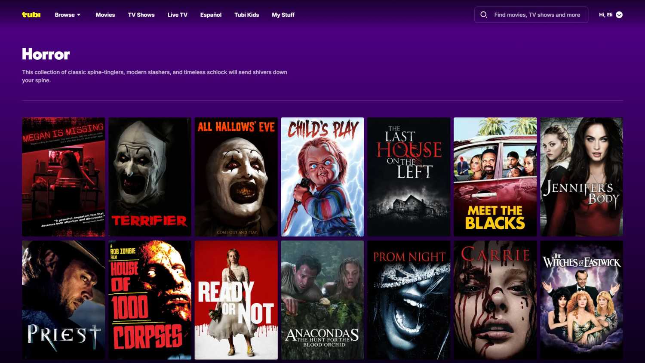This screenshot has height=363, width=645.
Task: Click the Carrie poster
Action: [495, 300]
